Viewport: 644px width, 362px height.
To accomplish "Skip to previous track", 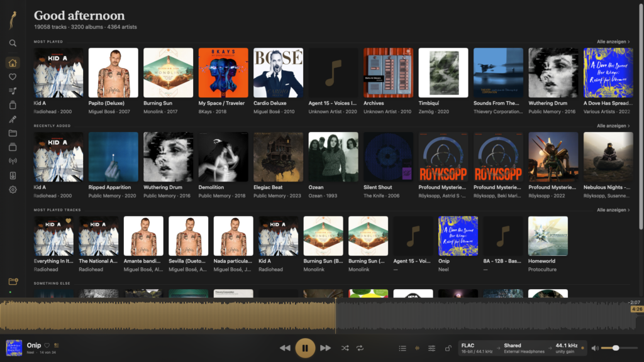I will pos(285,348).
